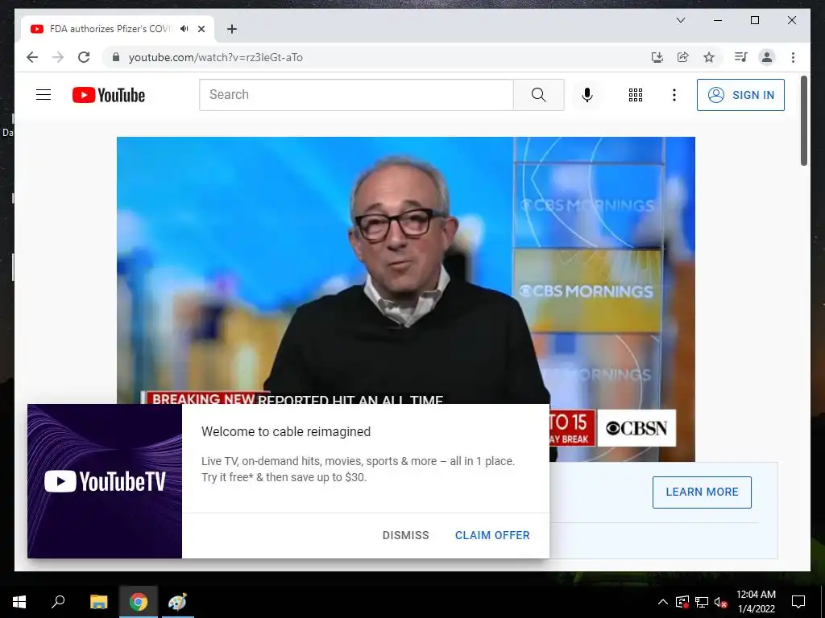View site information via the lock icon
Viewport: 825px width, 618px height.
[116, 57]
